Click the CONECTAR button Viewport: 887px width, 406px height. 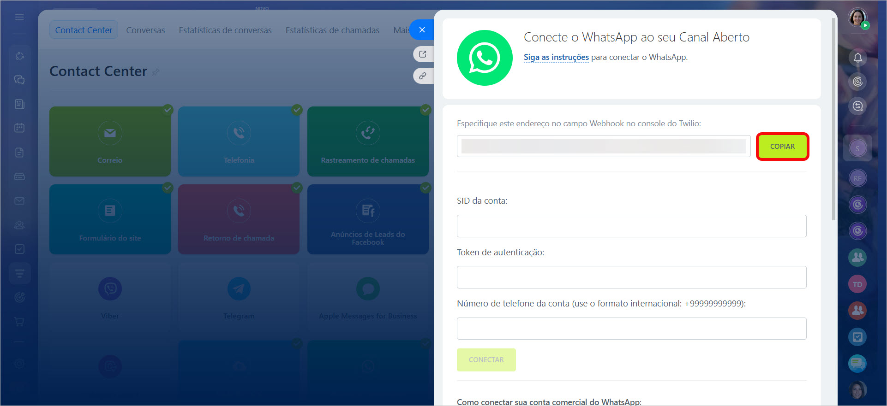(486, 360)
